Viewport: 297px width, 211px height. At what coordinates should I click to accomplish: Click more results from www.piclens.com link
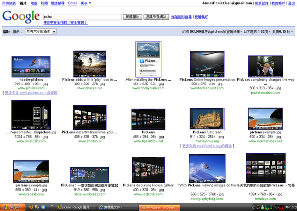(31, 93)
